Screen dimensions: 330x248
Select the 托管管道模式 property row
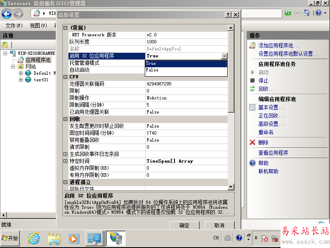(x=106, y=63)
